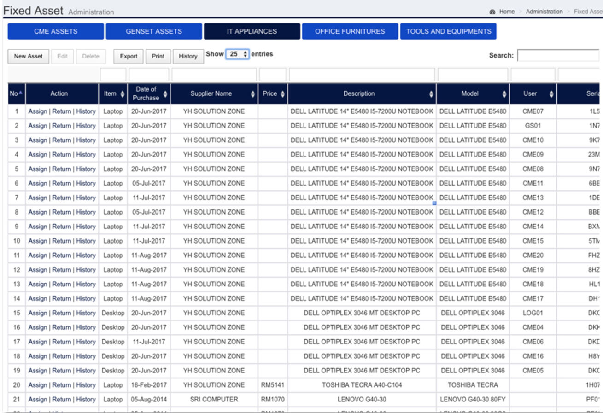Viewport: 603px width, 413px height.
Task: Focus the Search input field
Action: (x=559, y=55)
